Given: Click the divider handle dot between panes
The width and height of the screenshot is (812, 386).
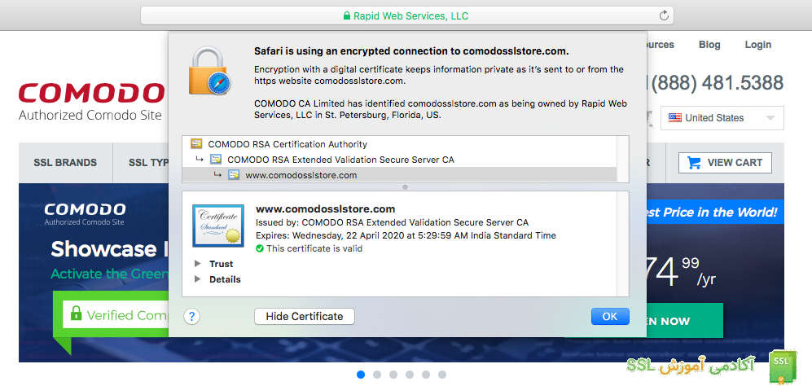Looking at the screenshot, I should (x=405, y=187).
